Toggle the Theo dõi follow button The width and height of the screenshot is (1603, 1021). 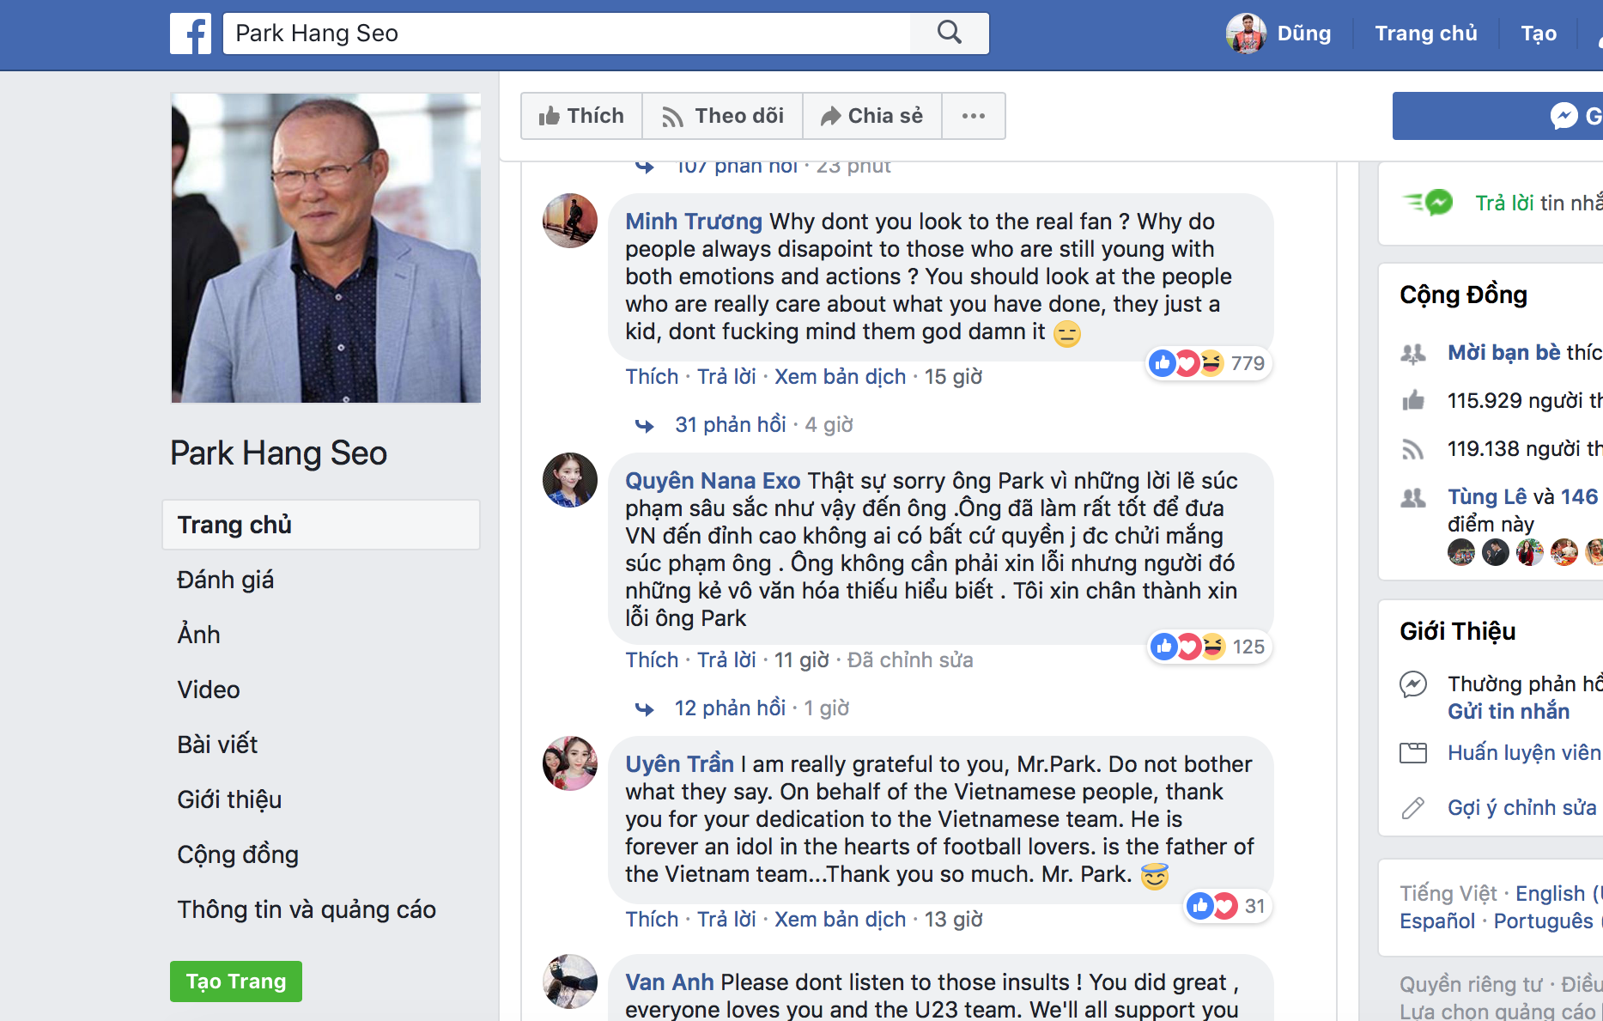point(723,116)
